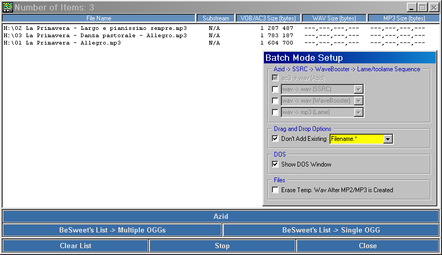Click size value '1 783 187'
The width and height of the screenshot is (442, 255).
[x=277, y=36]
